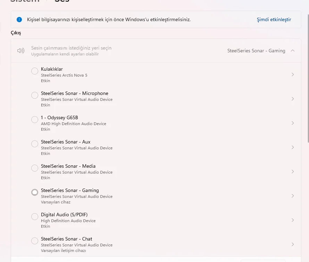Image resolution: width=309 pixels, height=262 pixels.
Task: Click 'Varsayılan cihaz' status text
Action: click(56, 202)
